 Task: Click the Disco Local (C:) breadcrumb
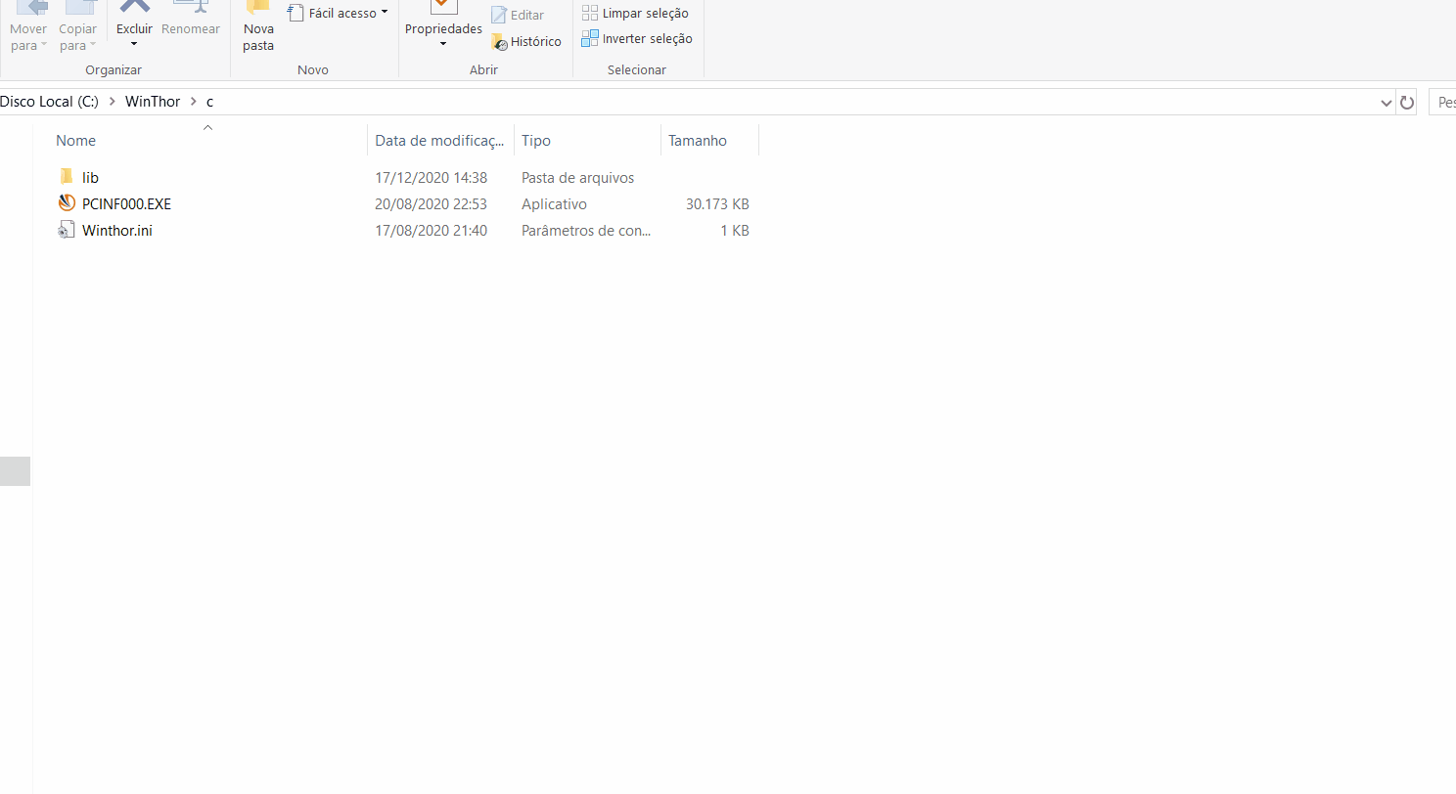[49, 102]
